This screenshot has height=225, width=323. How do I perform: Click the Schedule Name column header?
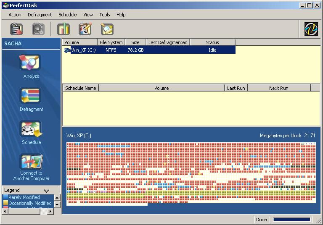point(81,88)
